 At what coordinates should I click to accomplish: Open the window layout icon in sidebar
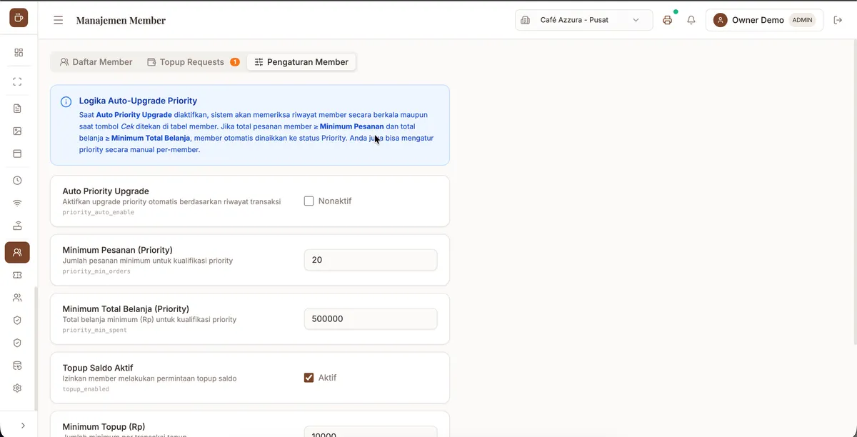pyautogui.click(x=18, y=154)
